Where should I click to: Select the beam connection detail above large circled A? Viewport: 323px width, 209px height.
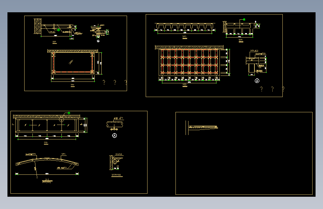tap(256, 63)
